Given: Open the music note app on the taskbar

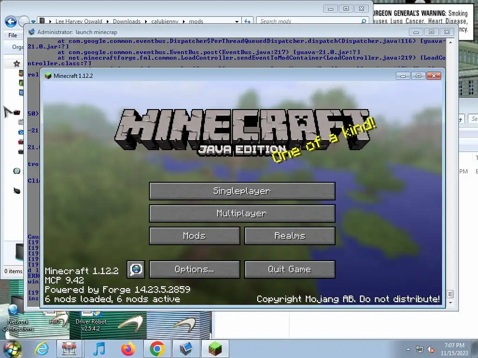Looking at the screenshot, I should click(99, 349).
